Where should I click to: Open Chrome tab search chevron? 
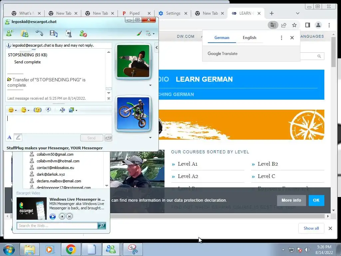[x=298, y=13]
